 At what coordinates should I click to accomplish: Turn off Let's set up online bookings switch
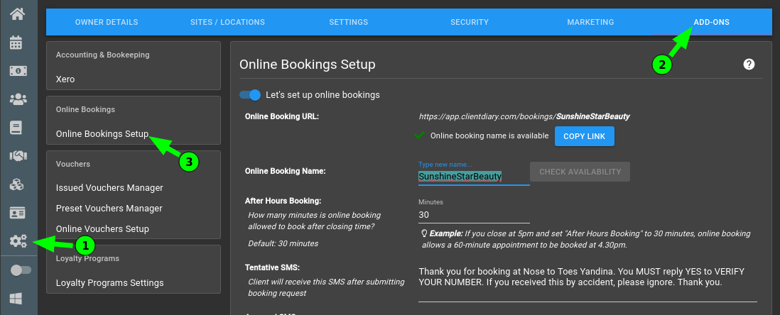click(250, 95)
